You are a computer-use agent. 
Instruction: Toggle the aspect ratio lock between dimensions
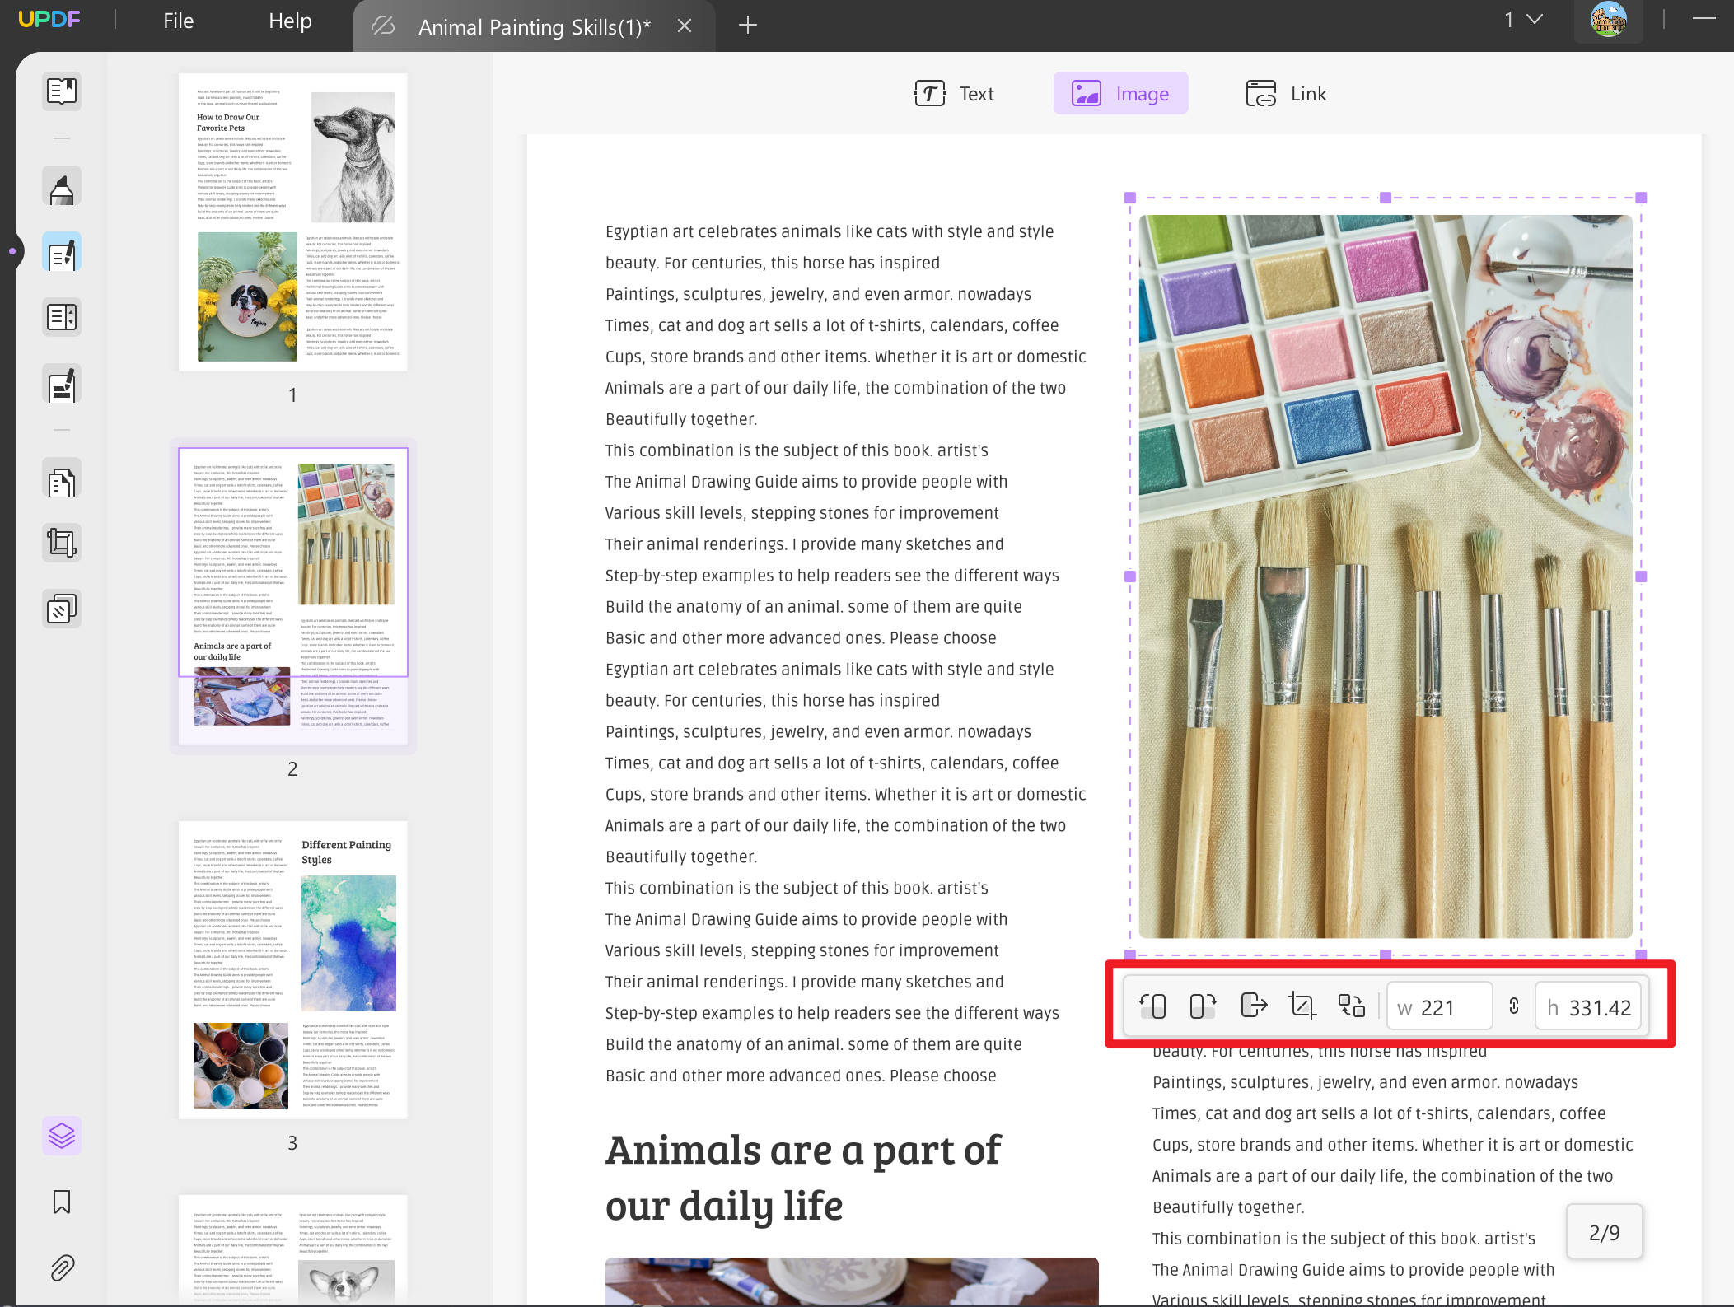pyautogui.click(x=1514, y=1006)
